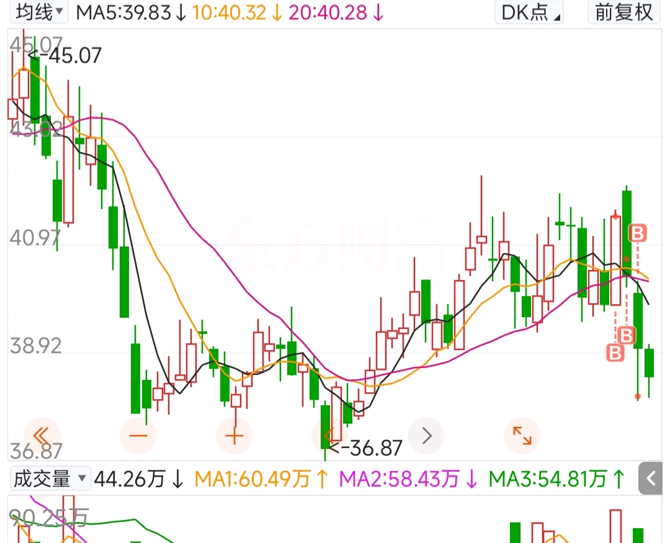Tap the middle B marker
Viewport: 670px width, 543px height.
(627, 336)
